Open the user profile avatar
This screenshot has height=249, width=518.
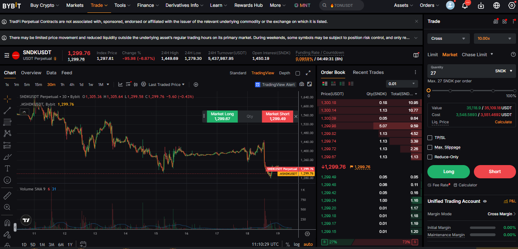tap(450, 5)
